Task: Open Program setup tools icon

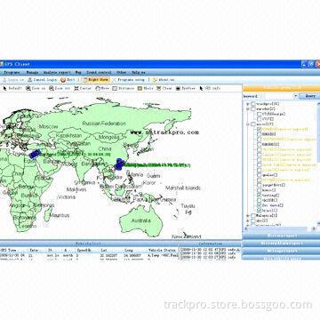Action: tap(114, 80)
